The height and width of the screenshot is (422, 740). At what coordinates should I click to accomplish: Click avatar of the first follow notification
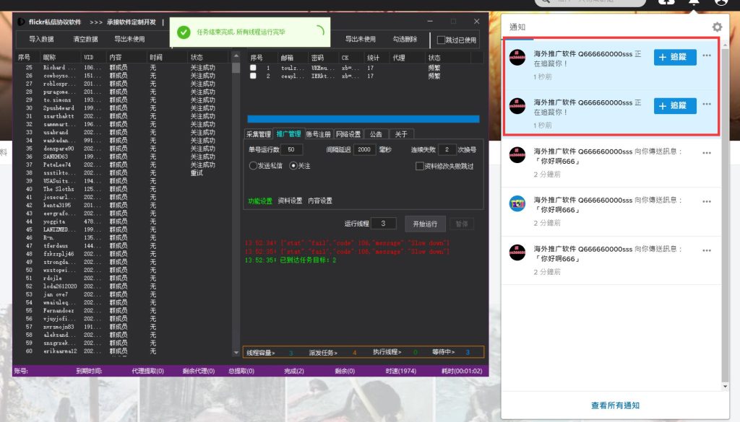[517, 58]
